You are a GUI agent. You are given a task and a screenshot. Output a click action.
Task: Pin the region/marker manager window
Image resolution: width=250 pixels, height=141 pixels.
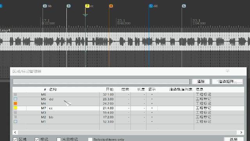coord(228,71)
